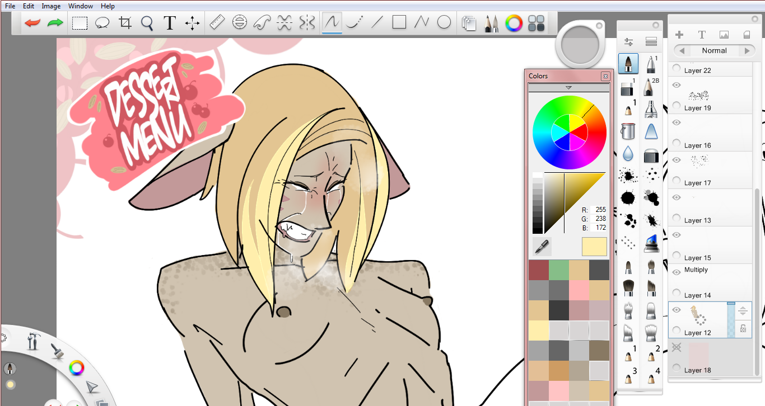Enable the Ellipse guide tool
The image size is (765, 406).
tap(239, 22)
